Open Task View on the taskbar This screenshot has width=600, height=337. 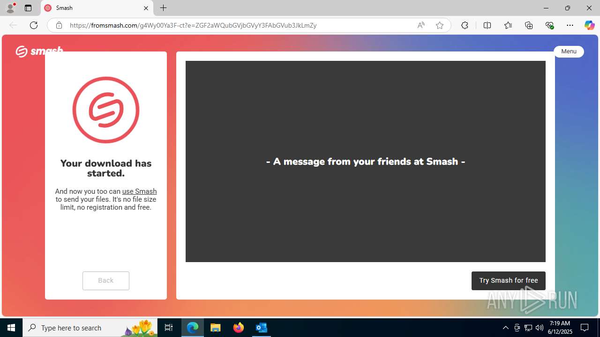tap(169, 328)
